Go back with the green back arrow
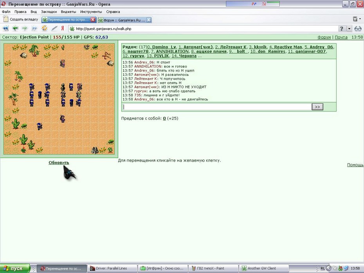The height and width of the screenshot is (273, 364). 15,29
